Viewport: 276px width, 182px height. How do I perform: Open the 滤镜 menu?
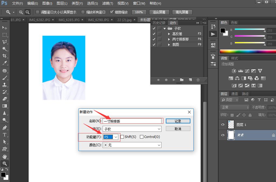(x=107, y=4)
